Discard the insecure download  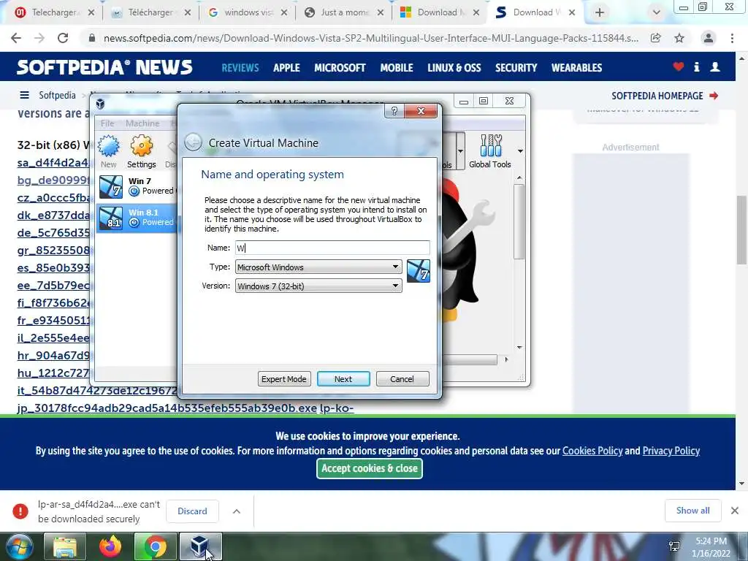pos(192,511)
